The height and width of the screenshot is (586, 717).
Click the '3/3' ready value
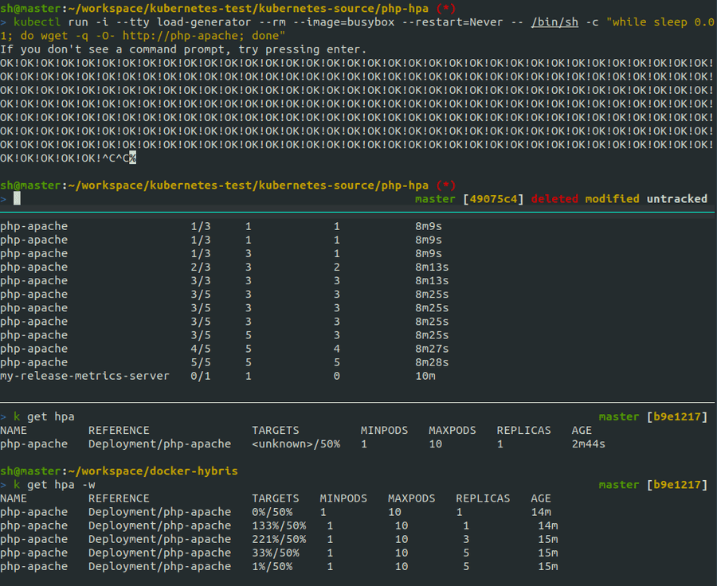click(x=201, y=281)
